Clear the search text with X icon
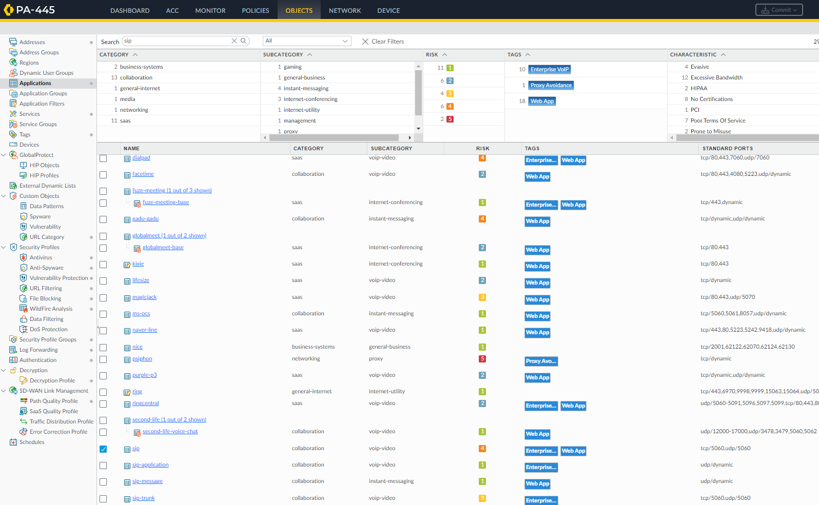 [x=234, y=41]
